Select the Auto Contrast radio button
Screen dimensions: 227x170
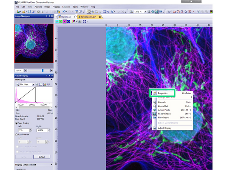(x=16, y=135)
